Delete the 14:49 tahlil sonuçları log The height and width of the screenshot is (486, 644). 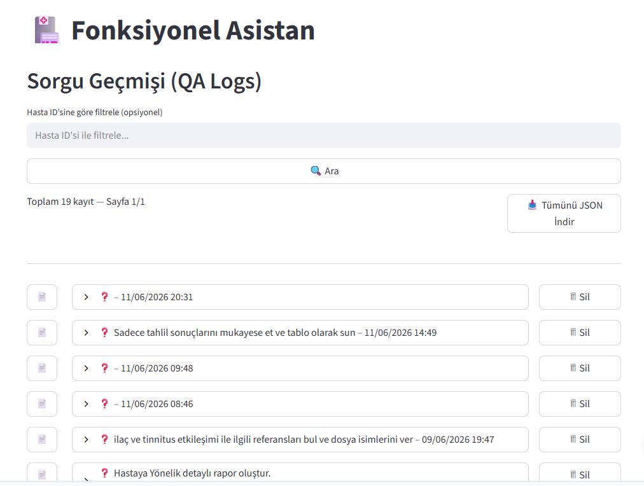pyautogui.click(x=580, y=333)
